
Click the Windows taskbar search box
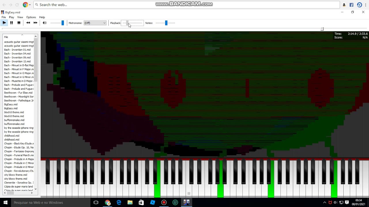tap(50, 202)
